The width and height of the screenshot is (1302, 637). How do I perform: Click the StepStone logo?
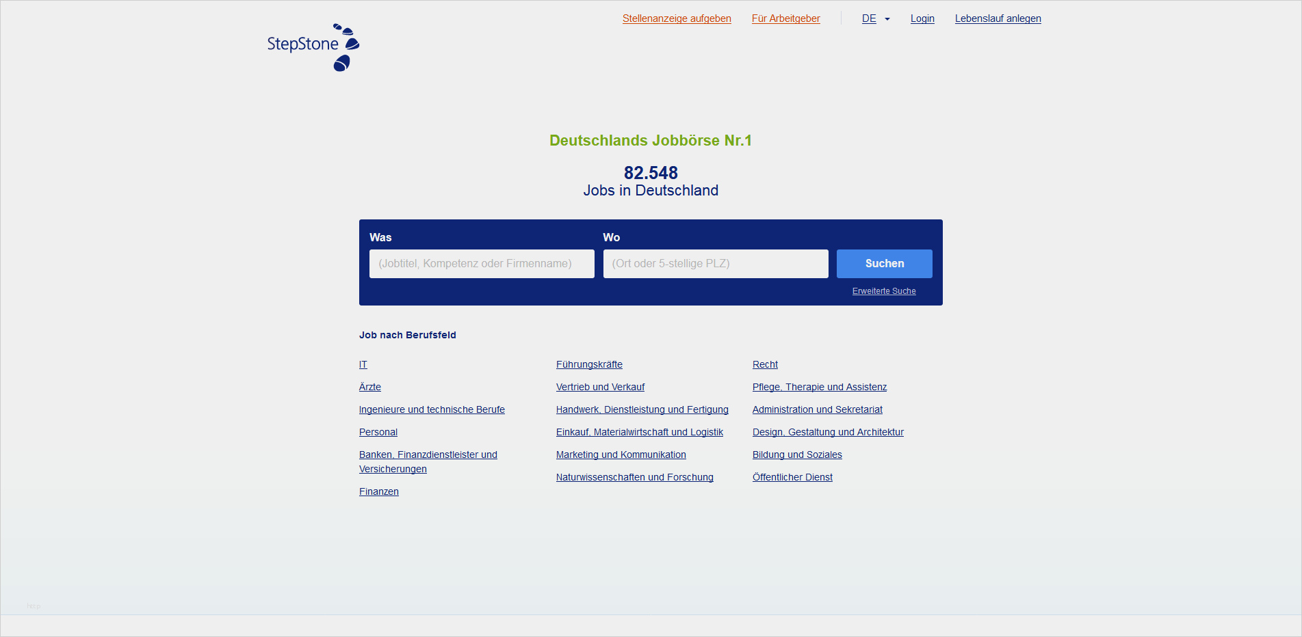click(x=313, y=47)
